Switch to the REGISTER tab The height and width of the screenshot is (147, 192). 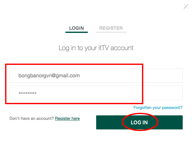111,28
